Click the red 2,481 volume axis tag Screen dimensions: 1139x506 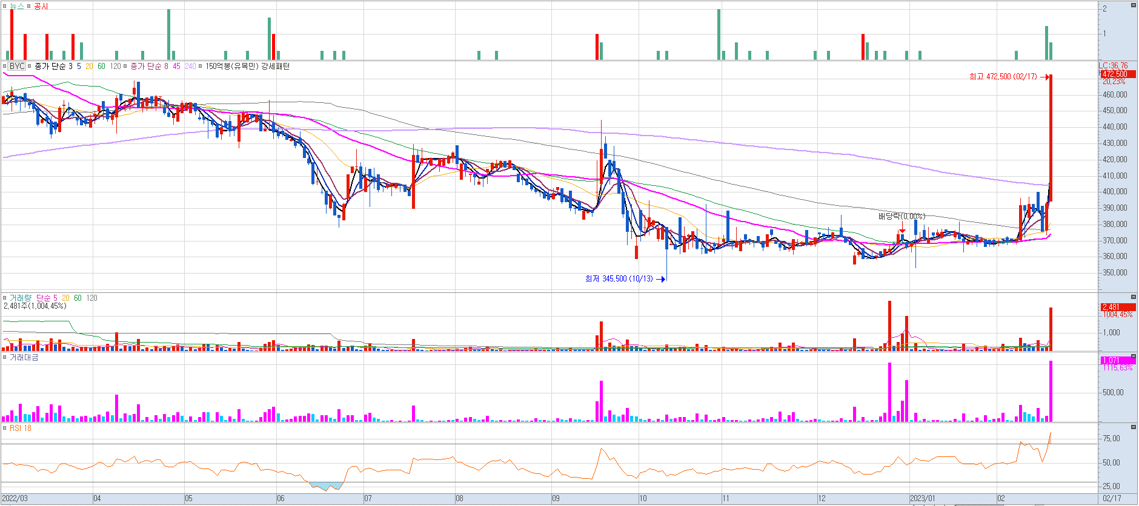tap(1117, 307)
